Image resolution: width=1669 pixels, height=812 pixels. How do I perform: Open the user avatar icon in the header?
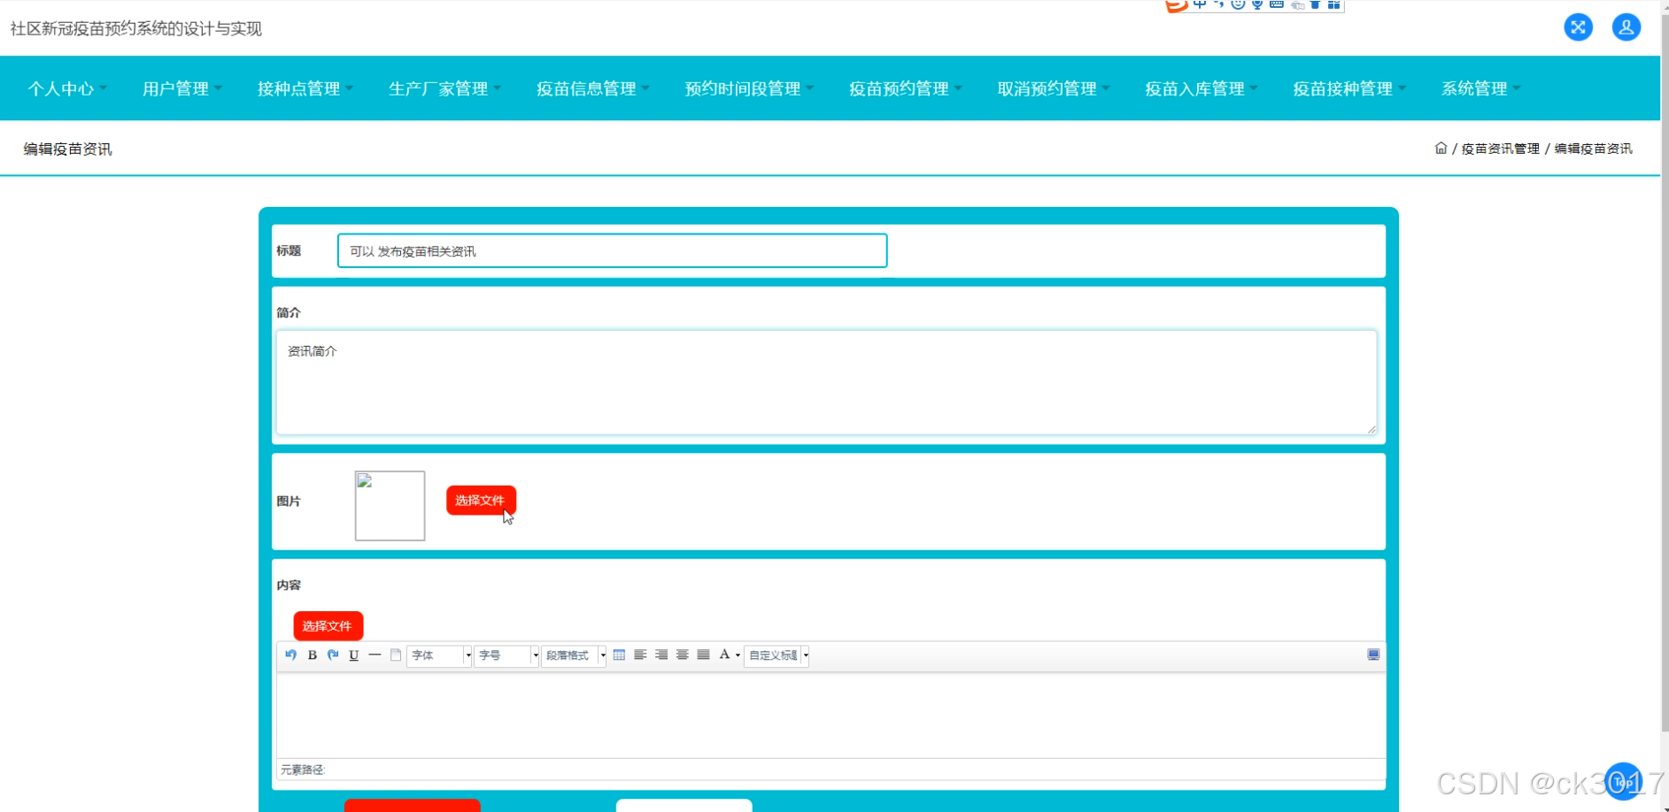(x=1626, y=27)
